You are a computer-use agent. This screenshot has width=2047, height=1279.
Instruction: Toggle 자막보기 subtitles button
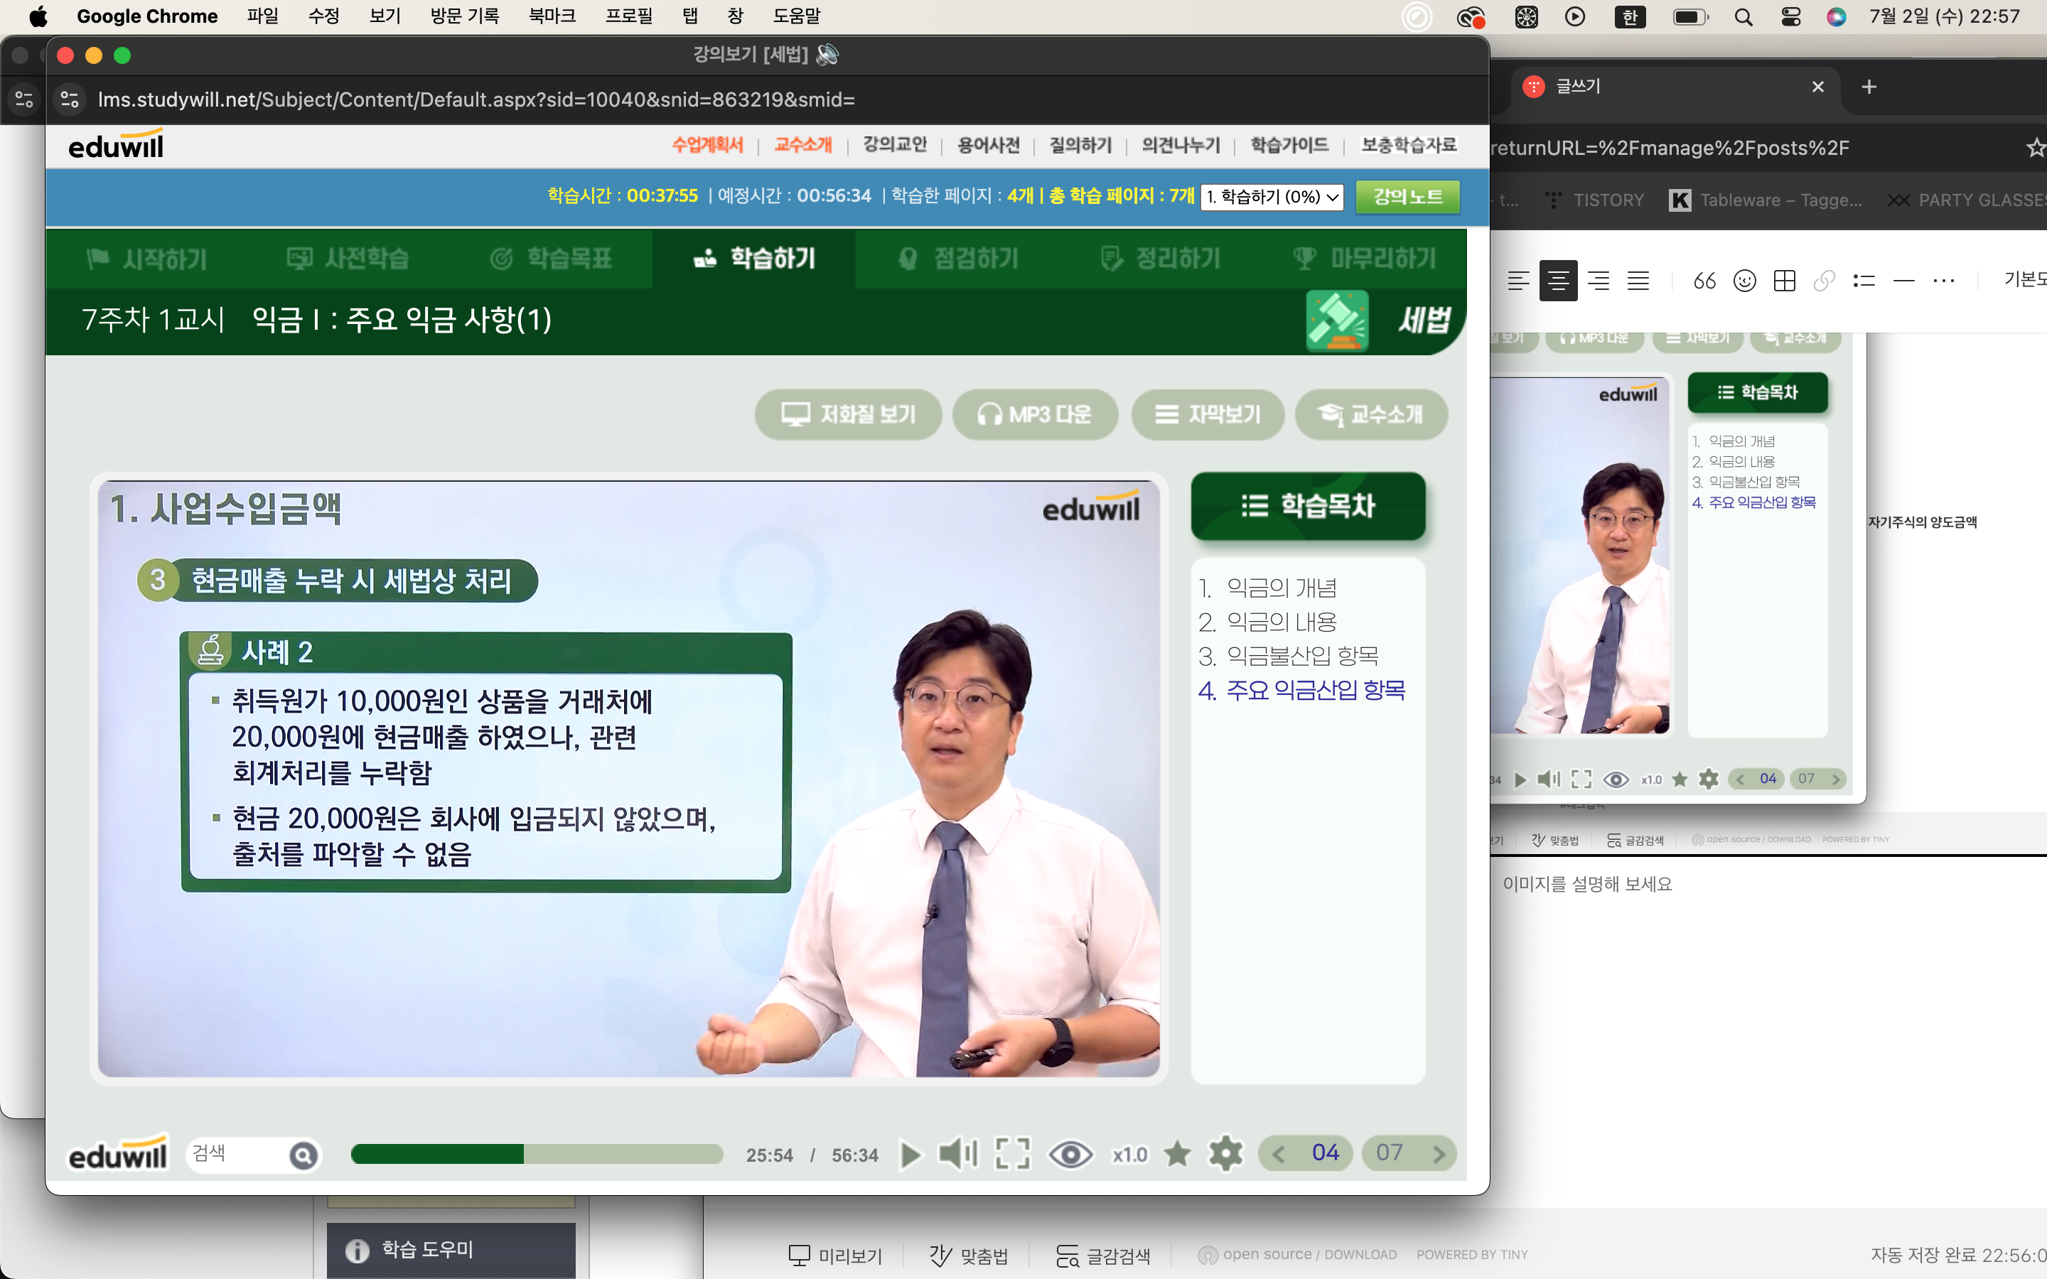1208,414
